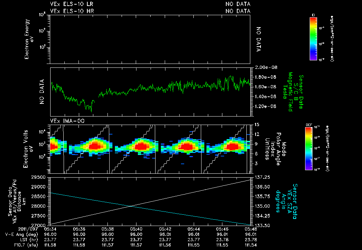Click the 1.40e-08 magnetic field tick
The image size is (362, 250).
coord(265,96)
